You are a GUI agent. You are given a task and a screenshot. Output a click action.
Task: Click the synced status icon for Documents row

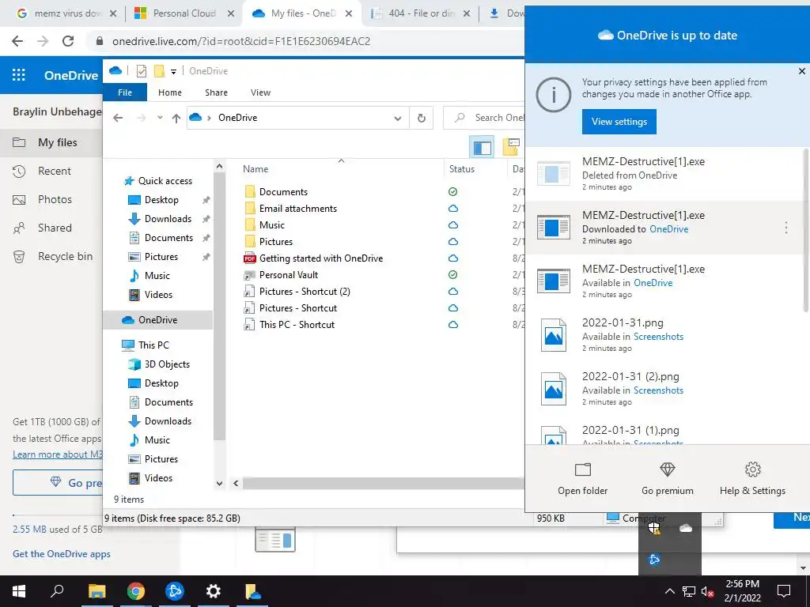point(453,192)
